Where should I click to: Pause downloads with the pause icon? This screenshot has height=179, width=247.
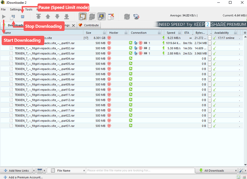point(12,17)
